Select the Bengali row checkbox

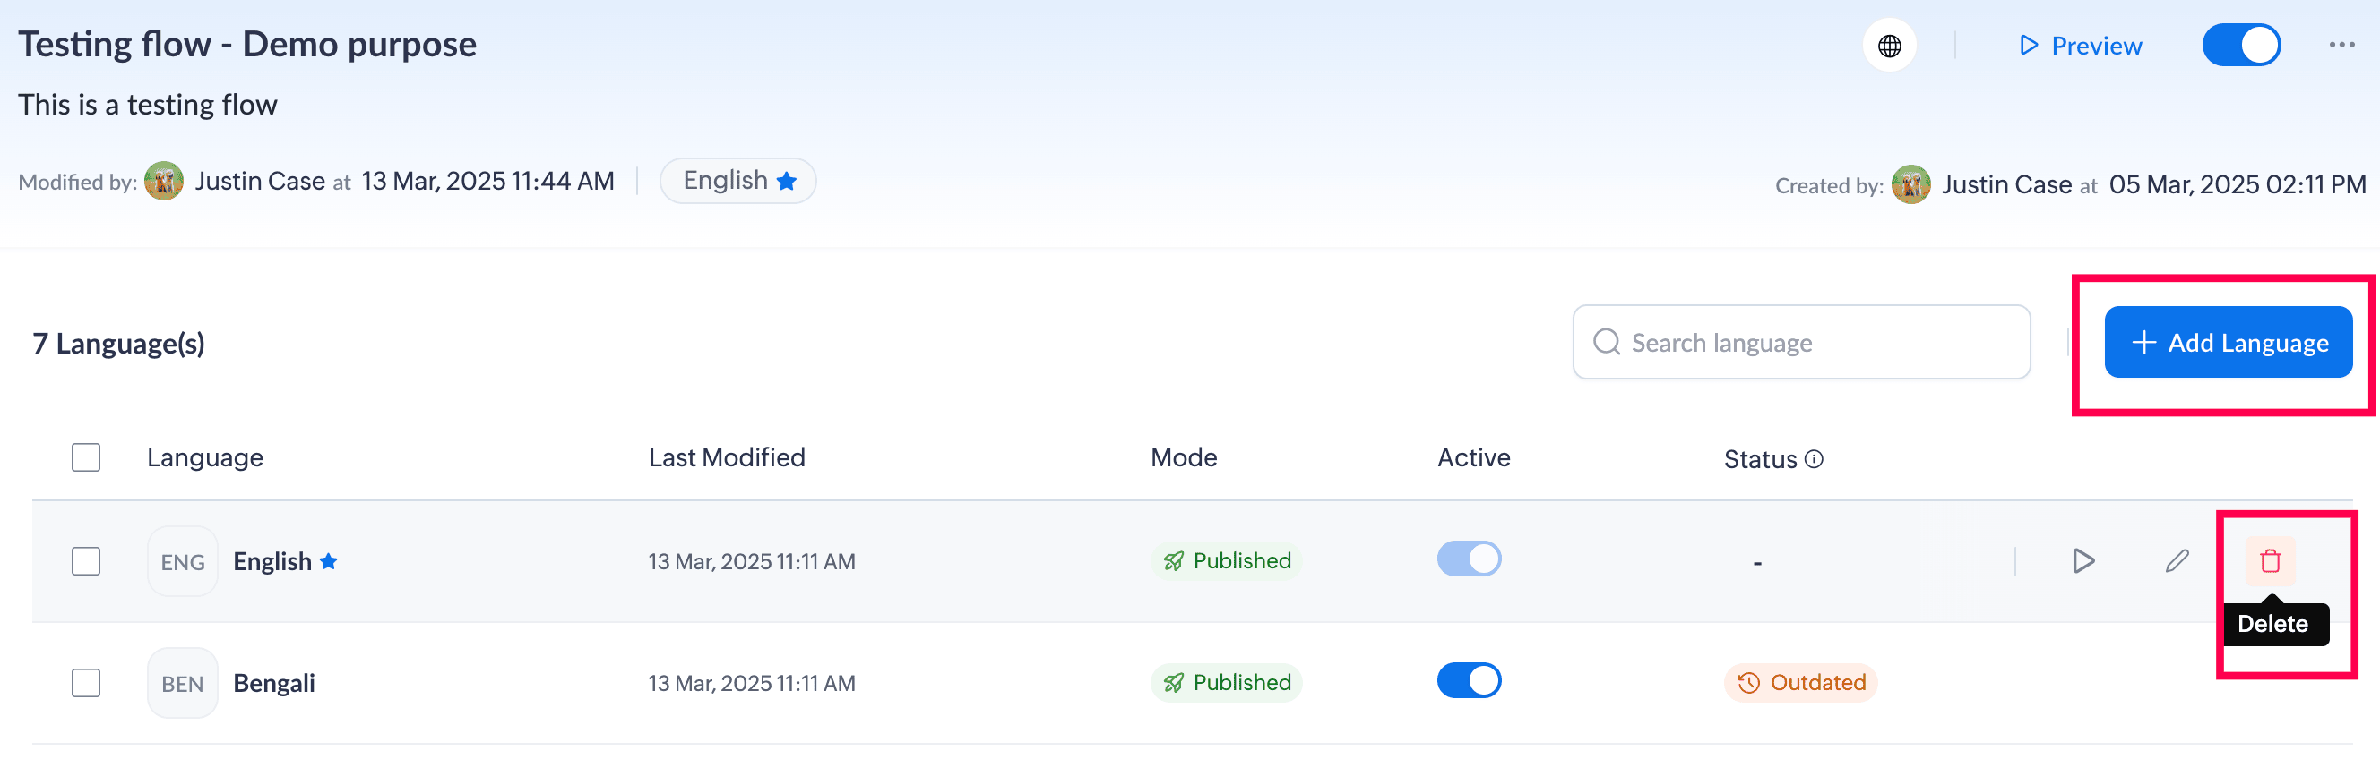(86, 683)
